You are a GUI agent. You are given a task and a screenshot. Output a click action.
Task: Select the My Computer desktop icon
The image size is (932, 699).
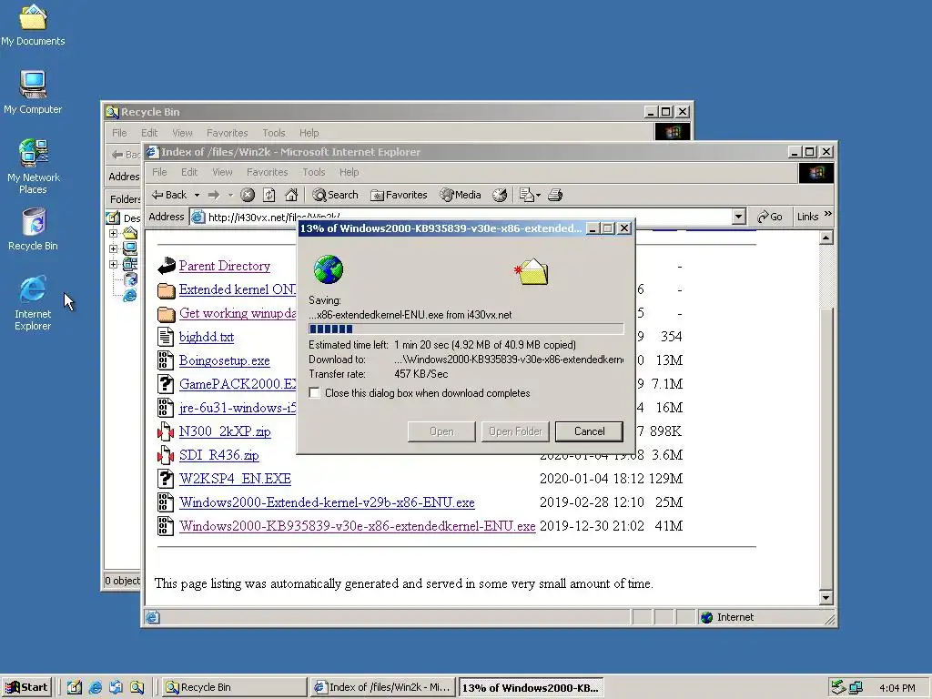33,92
